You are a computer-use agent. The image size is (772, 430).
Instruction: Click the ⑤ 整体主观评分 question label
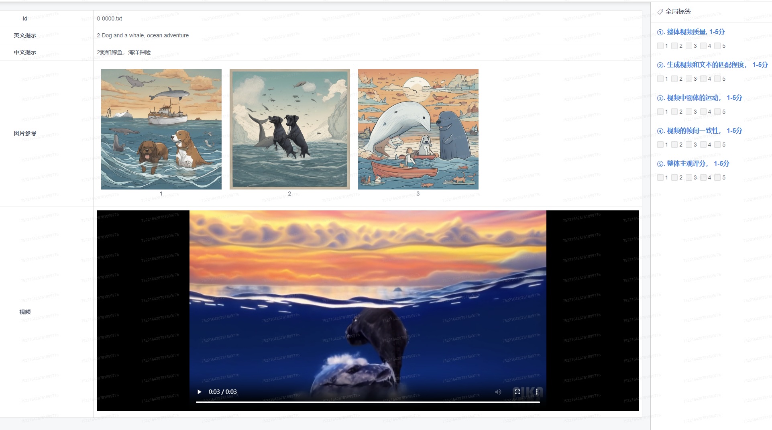693,163
